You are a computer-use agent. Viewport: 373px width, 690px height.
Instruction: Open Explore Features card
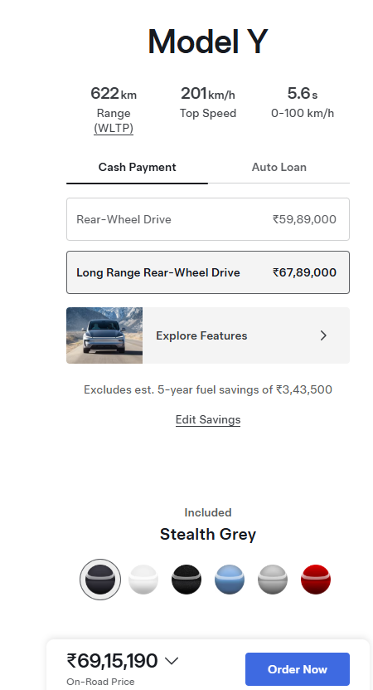[208, 335]
